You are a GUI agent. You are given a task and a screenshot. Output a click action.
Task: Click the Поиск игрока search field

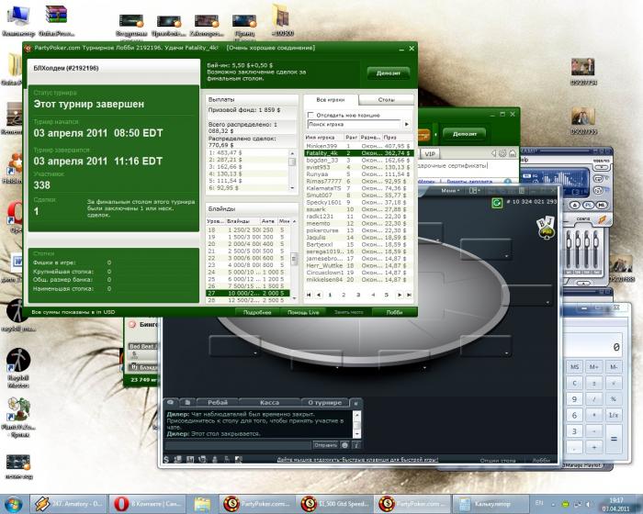coord(354,124)
